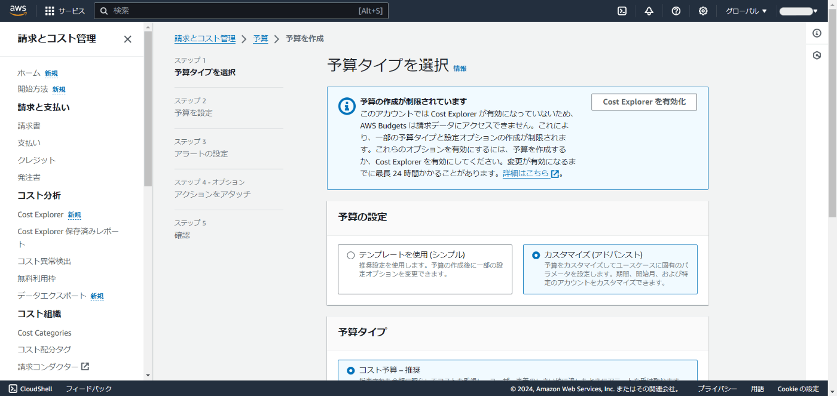
Task: Select テンプレートを使用 (シンプル) radio option
Action: pos(351,255)
